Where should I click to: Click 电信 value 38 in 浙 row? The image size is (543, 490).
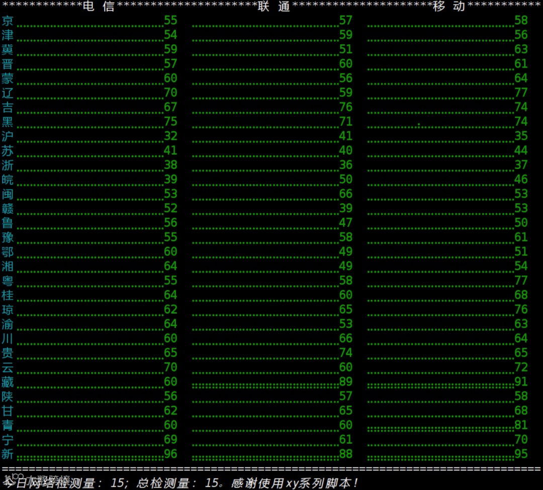171,165
